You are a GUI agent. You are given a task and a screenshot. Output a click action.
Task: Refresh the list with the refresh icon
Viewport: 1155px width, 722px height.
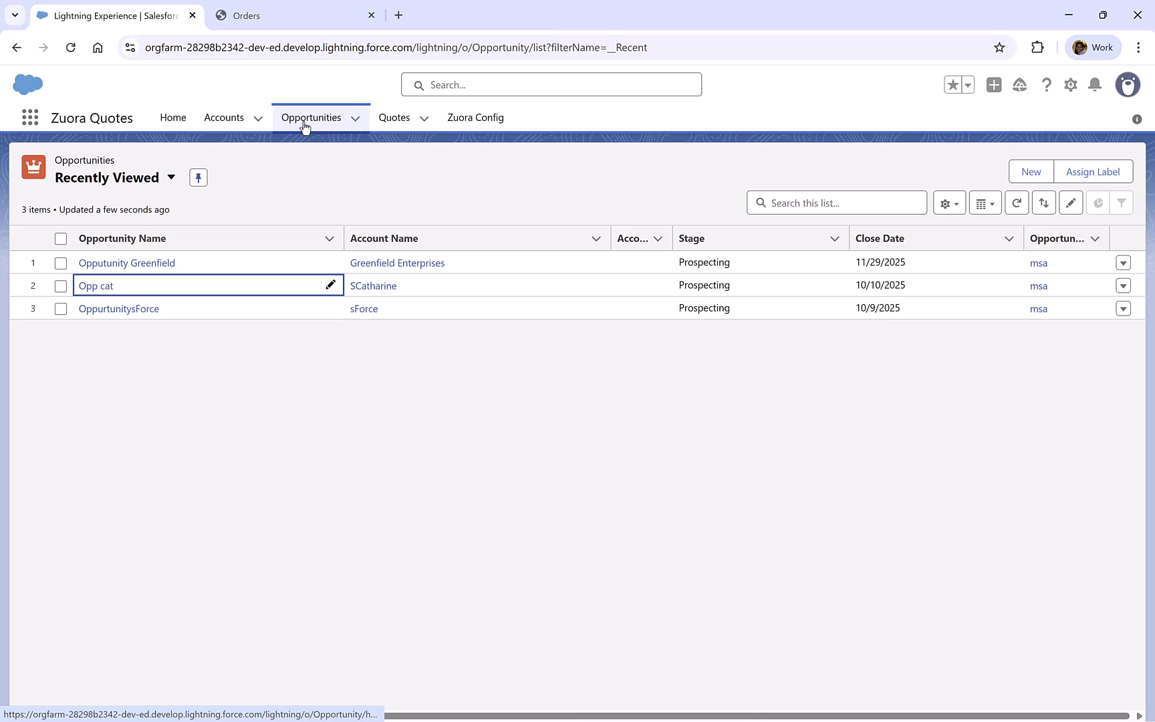pos(1017,203)
